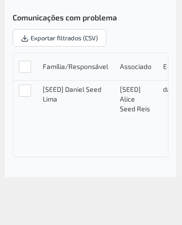Click the word 'Alice' in the Associado column
This screenshot has height=225, width=182.
(127, 99)
